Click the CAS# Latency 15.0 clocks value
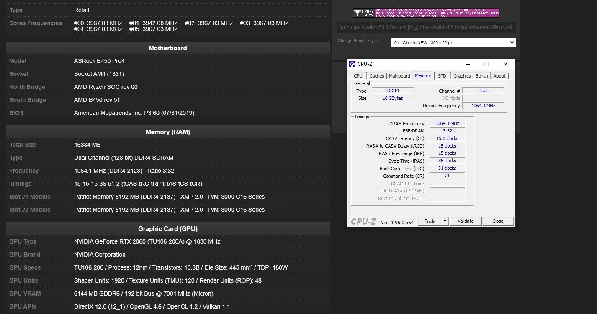The height and width of the screenshot is (314, 597). 447,138
